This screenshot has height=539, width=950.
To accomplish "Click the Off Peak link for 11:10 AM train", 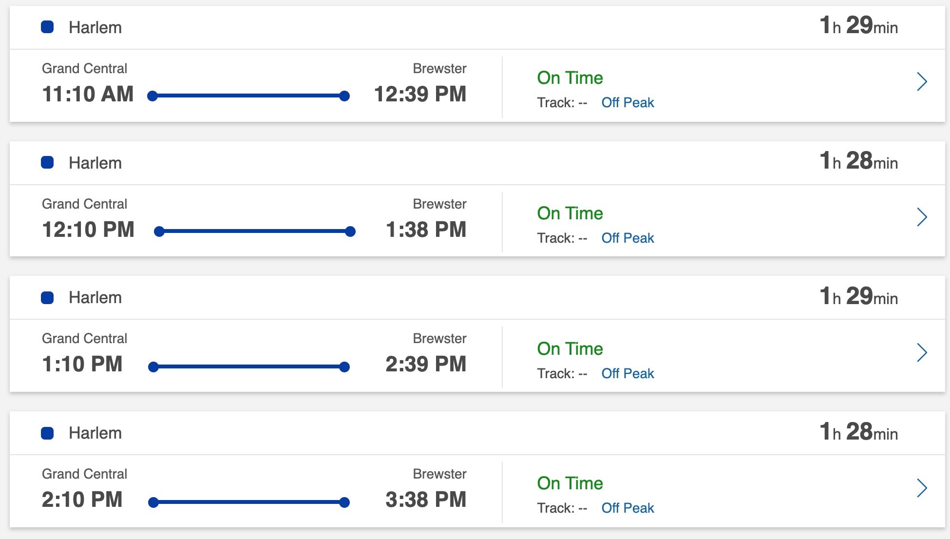I will coord(627,102).
